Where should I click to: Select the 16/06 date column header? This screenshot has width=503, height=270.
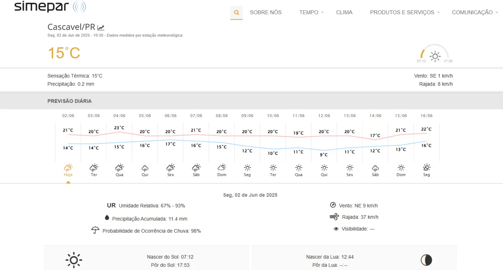pos(426,116)
